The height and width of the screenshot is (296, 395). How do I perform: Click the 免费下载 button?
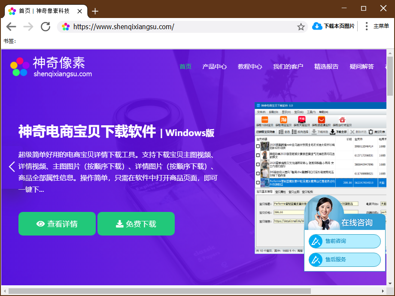(x=136, y=224)
